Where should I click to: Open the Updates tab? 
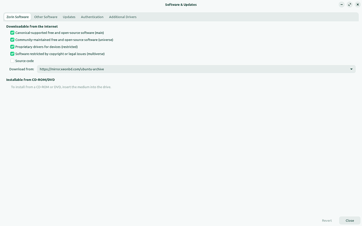69,17
